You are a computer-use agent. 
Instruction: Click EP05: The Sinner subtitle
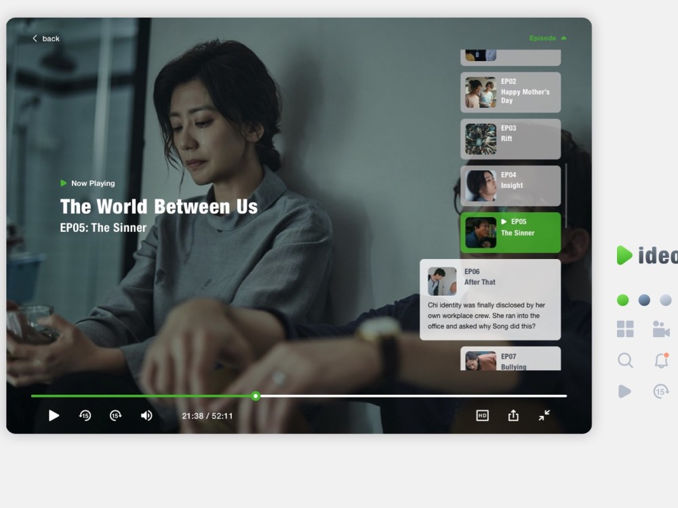tap(103, 228)
